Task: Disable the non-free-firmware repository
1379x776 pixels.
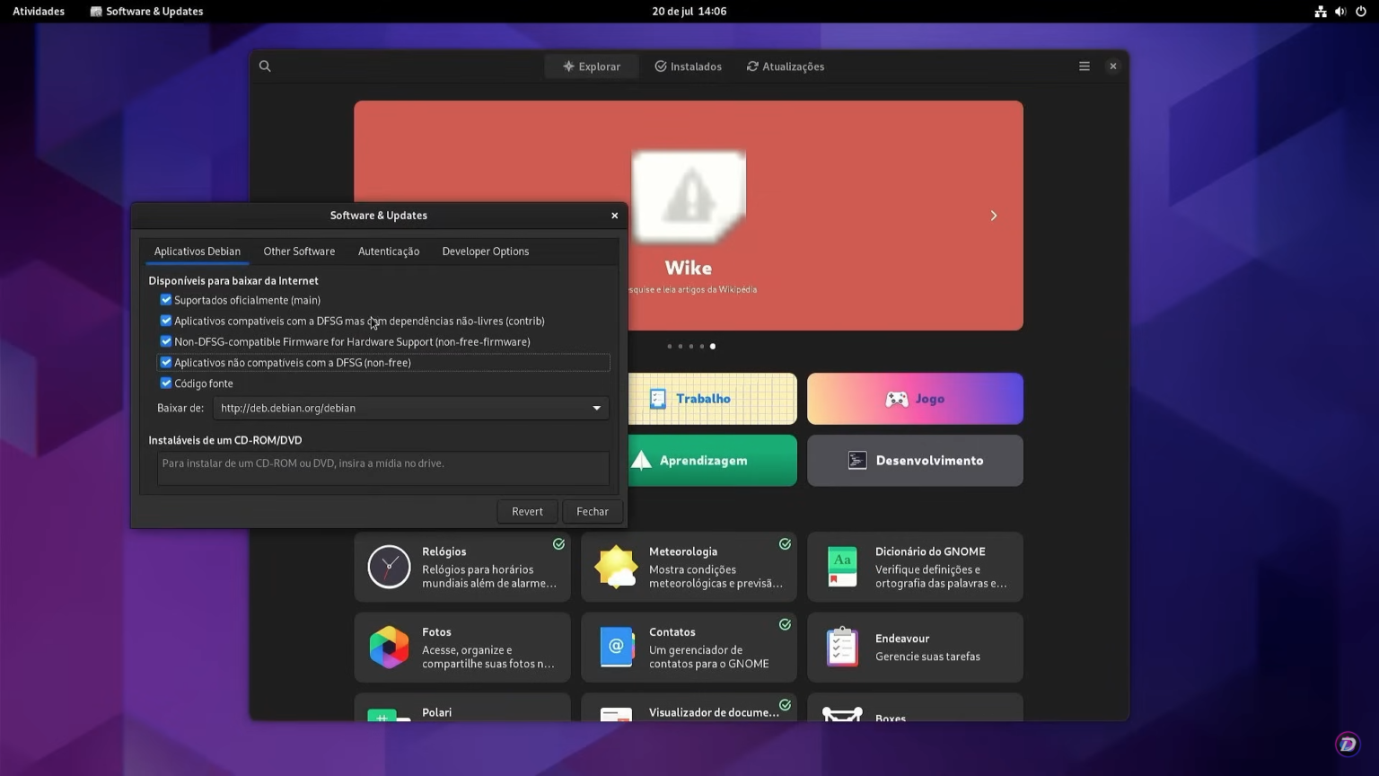Action: click(166, 341)
